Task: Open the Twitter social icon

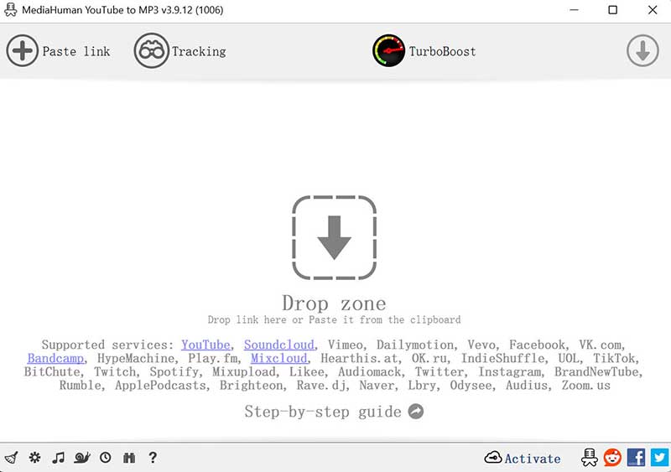Action: click(659, 458)
